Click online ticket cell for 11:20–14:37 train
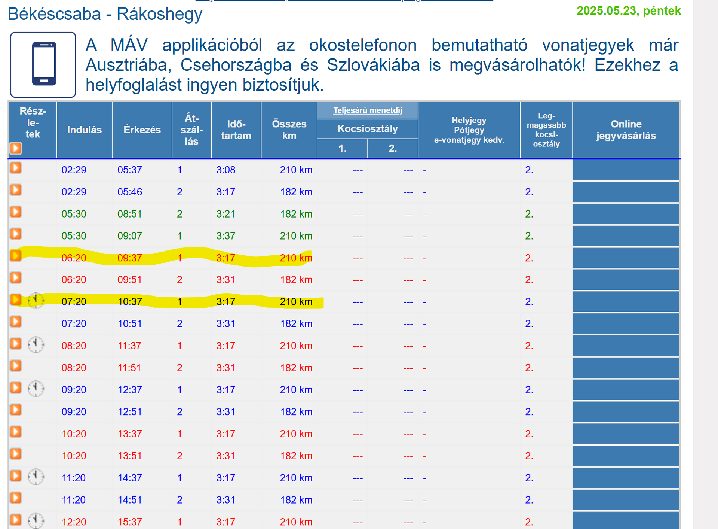The image size is (718, 529). pos(626,478)
